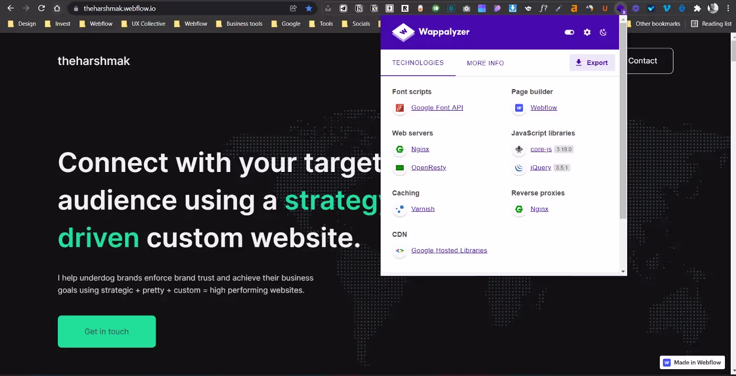
Task: Click the eyedropper color picker extension
Action: pyautogui.click(x=559, y=8)
